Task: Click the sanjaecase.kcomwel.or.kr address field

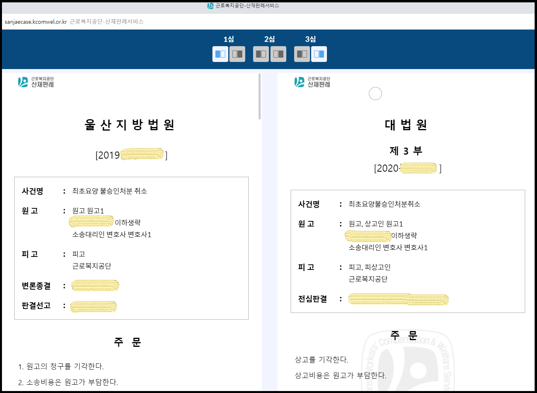Action: coord(36,22)
